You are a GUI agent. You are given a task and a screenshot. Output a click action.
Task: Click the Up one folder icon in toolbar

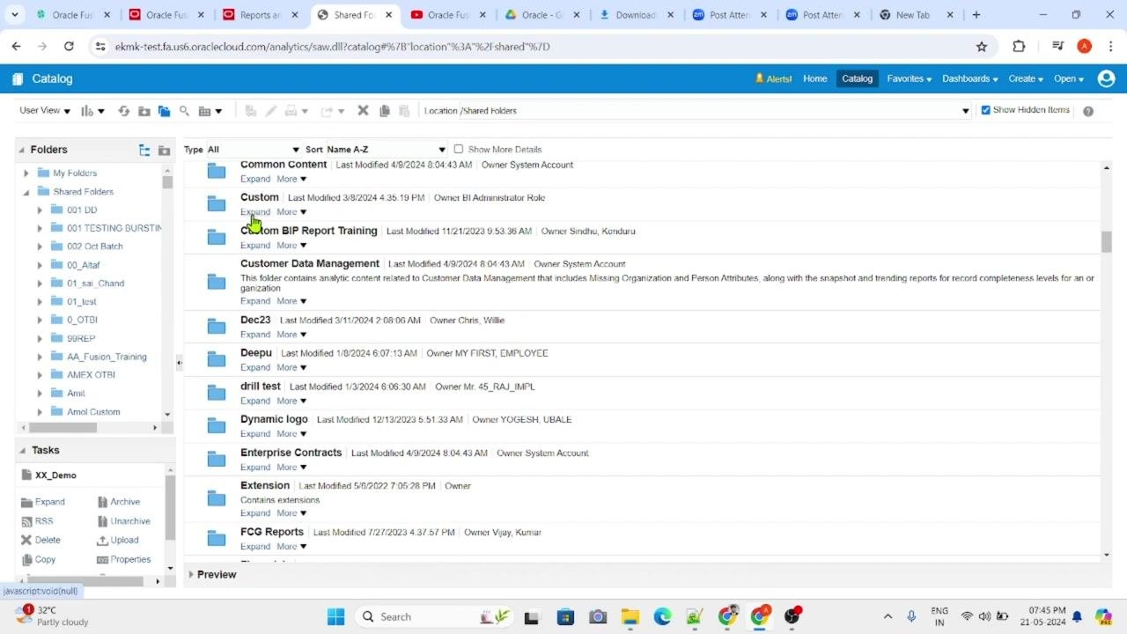[x=144, y=111]
